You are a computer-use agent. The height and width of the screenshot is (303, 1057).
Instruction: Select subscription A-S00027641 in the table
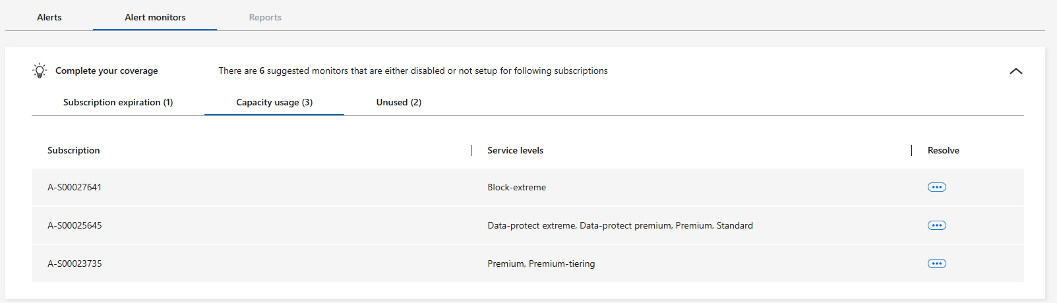(x=75, y=187)
